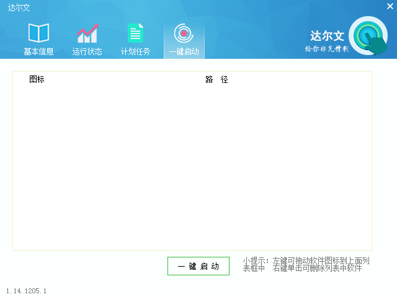Click the 达尔文 window title text
The height and width of the screenshot is (297, 397).
(x=19, y=7)
